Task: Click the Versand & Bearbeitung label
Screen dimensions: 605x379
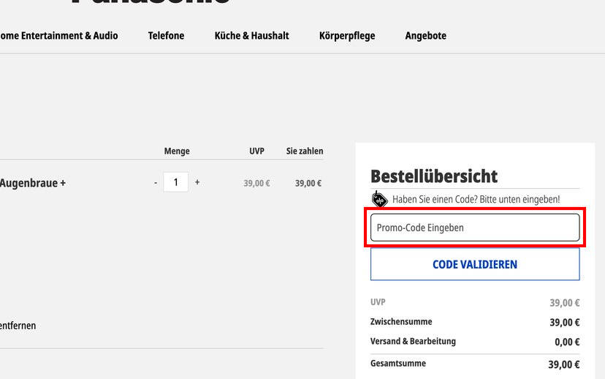Action: point(413,341)
